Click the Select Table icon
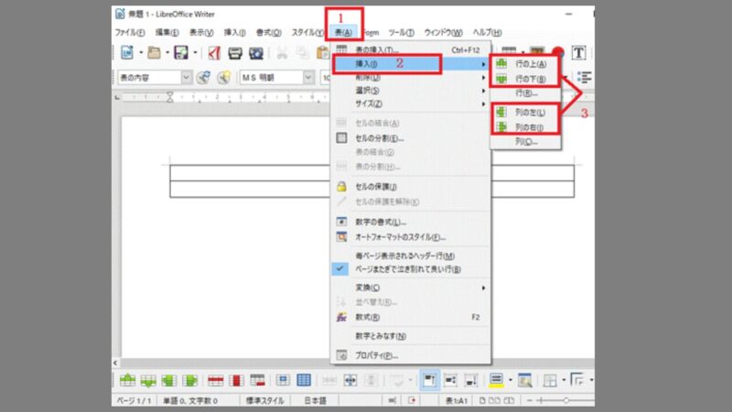 304,380
